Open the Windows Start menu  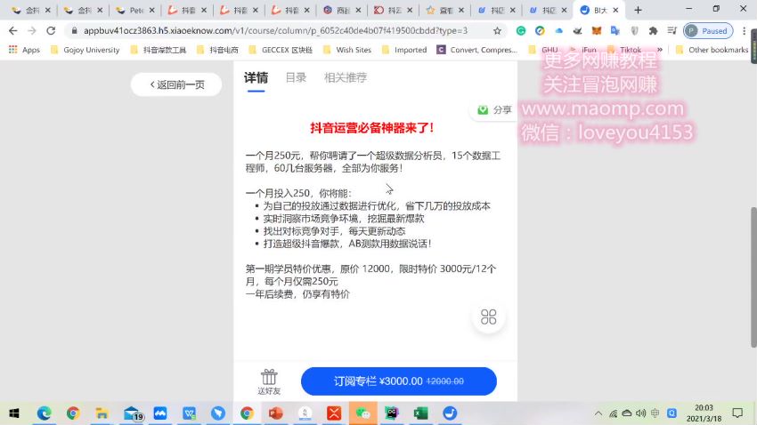click(14, 413)
